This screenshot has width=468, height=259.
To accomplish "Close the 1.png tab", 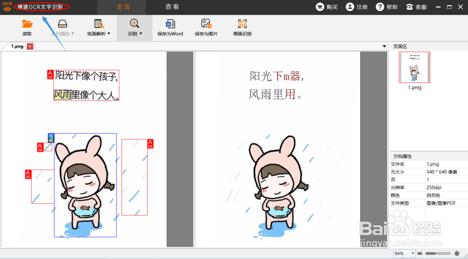I will tap(30, 46).
